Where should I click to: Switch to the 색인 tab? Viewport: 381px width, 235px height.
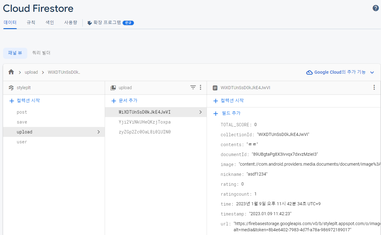point(50,23)
